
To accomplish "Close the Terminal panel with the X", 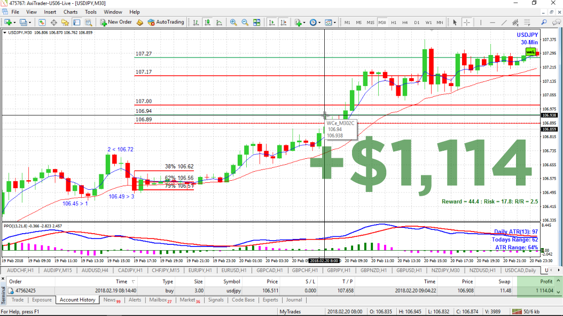I will coord(3,279).
